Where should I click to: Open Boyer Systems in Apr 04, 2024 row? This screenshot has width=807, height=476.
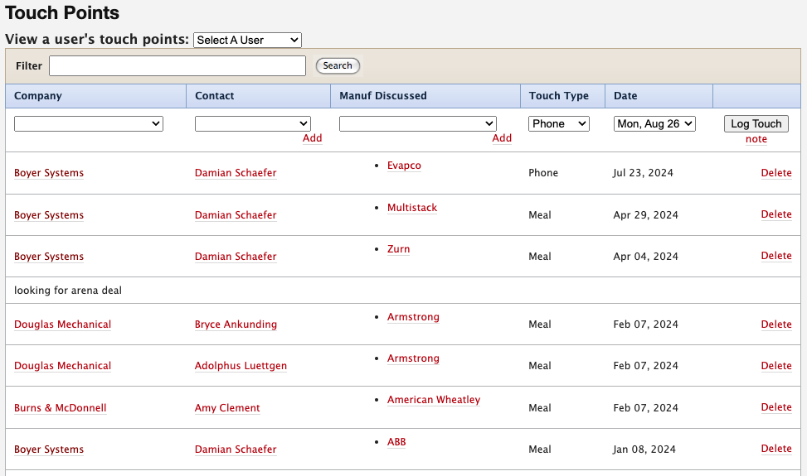coord(49,257)
